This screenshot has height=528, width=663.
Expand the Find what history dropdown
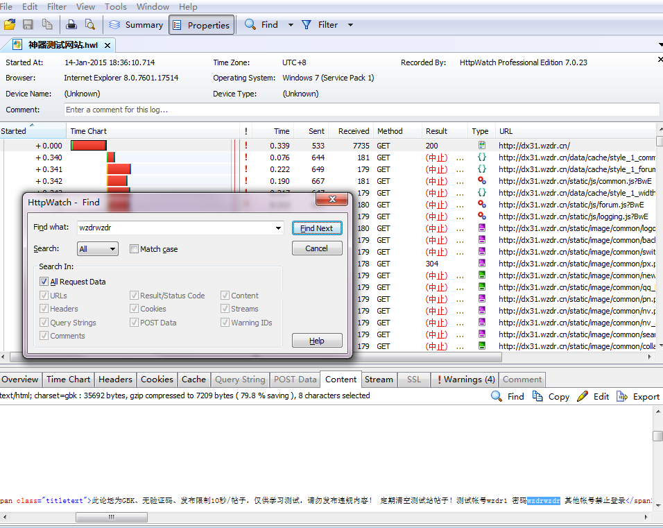[x=279, y=228]
